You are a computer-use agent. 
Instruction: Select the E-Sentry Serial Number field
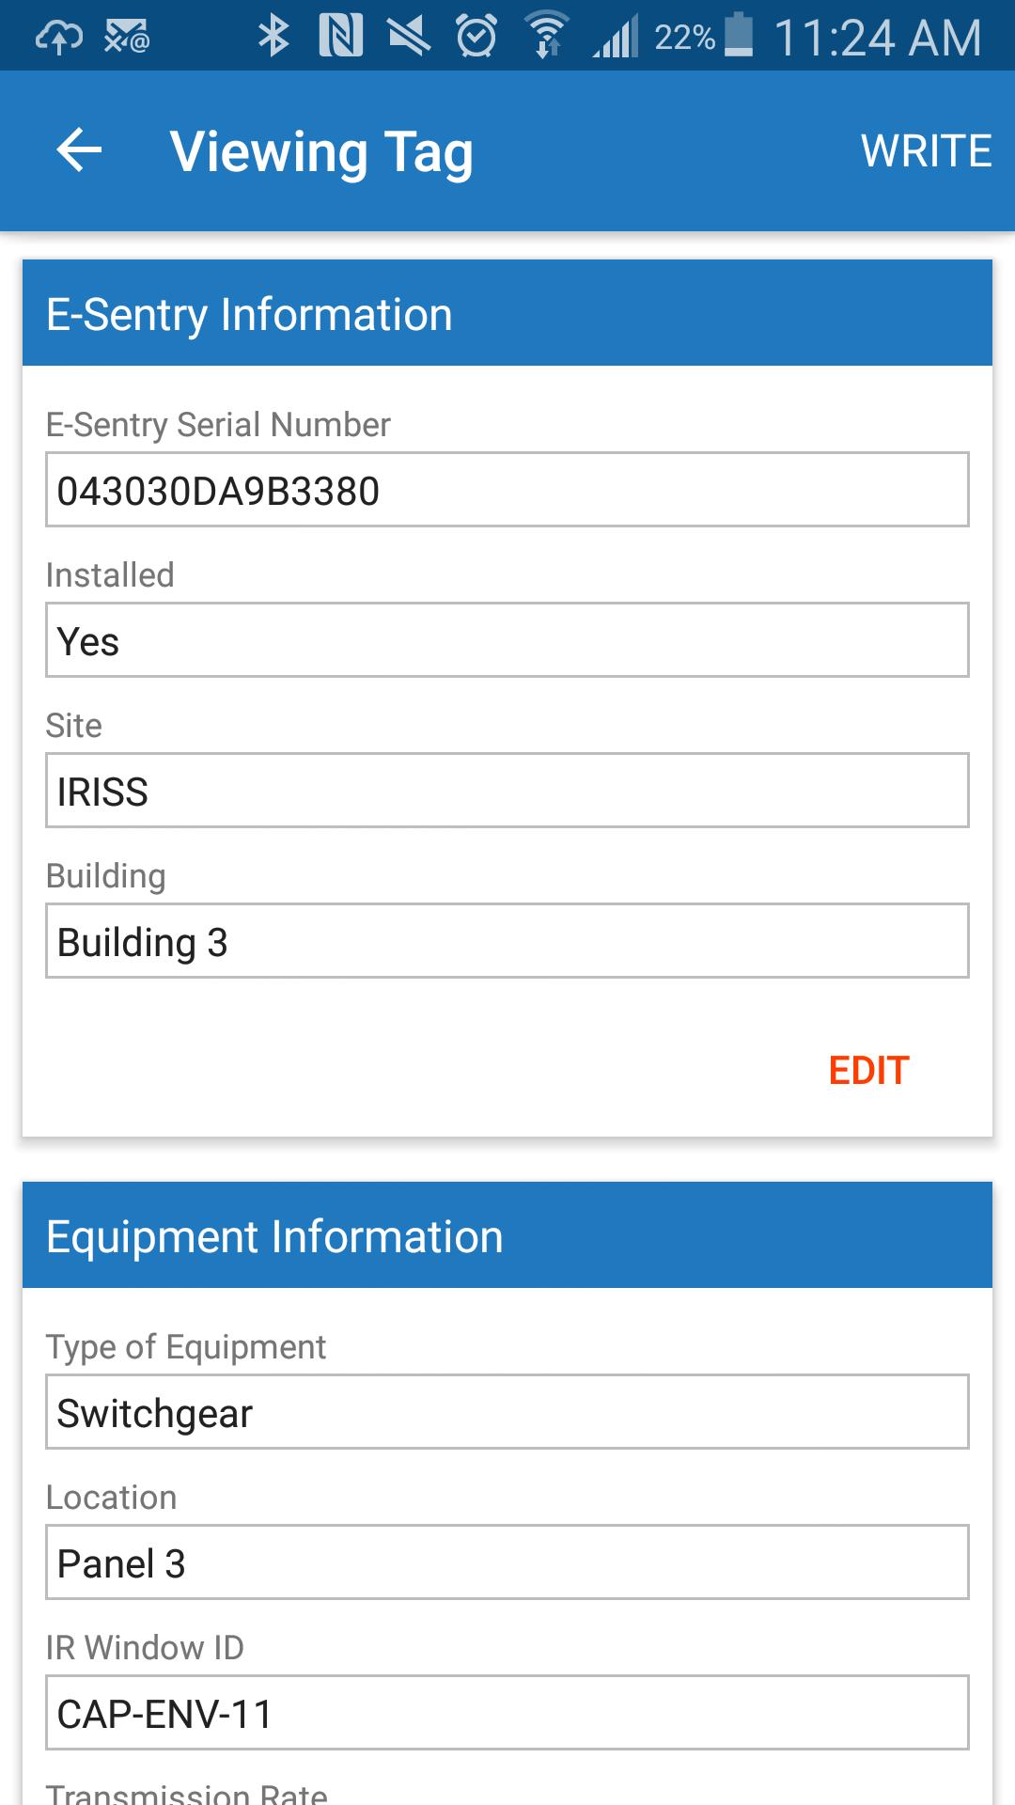(x=507, y=490)
